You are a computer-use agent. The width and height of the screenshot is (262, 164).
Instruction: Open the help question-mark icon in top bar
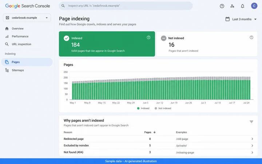222,6
